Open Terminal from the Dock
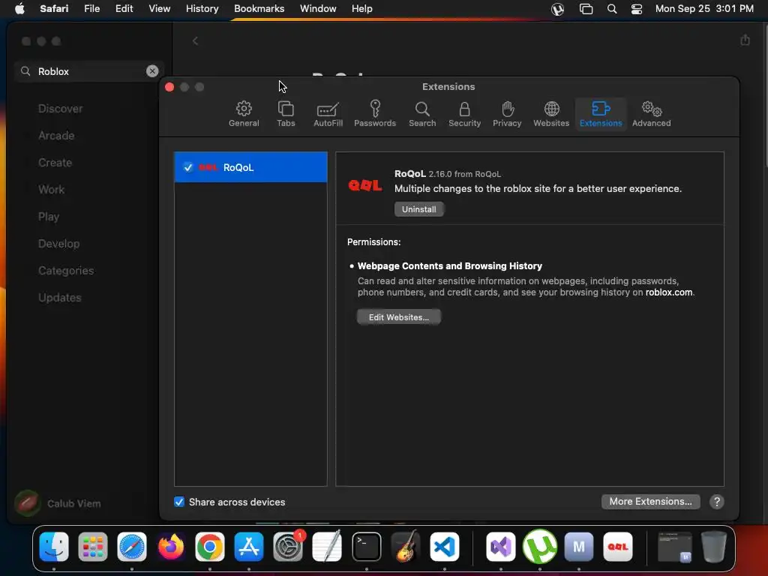This screenshot has height=576, width=768. pos(366,547)
